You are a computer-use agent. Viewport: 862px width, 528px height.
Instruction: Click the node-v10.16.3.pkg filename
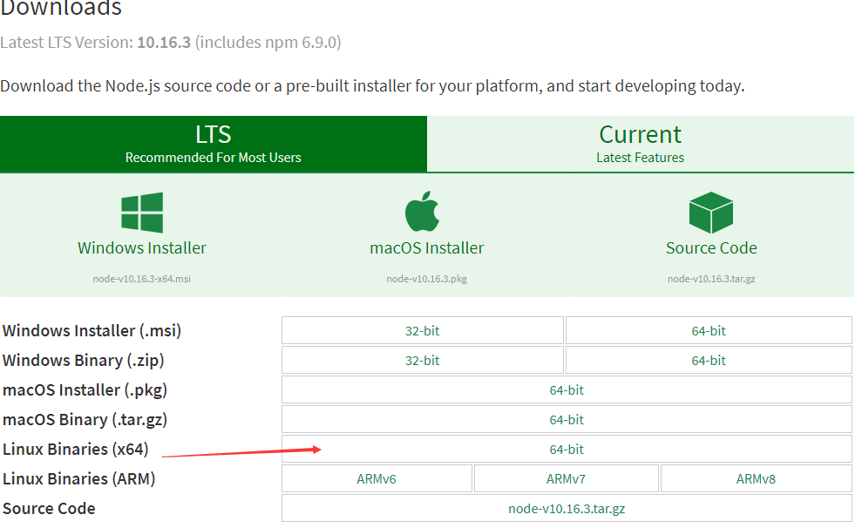pos(426,279)
